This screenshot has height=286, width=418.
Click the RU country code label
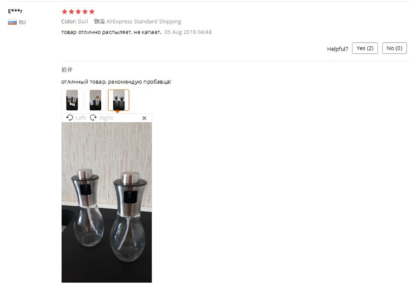coord(22,22)
